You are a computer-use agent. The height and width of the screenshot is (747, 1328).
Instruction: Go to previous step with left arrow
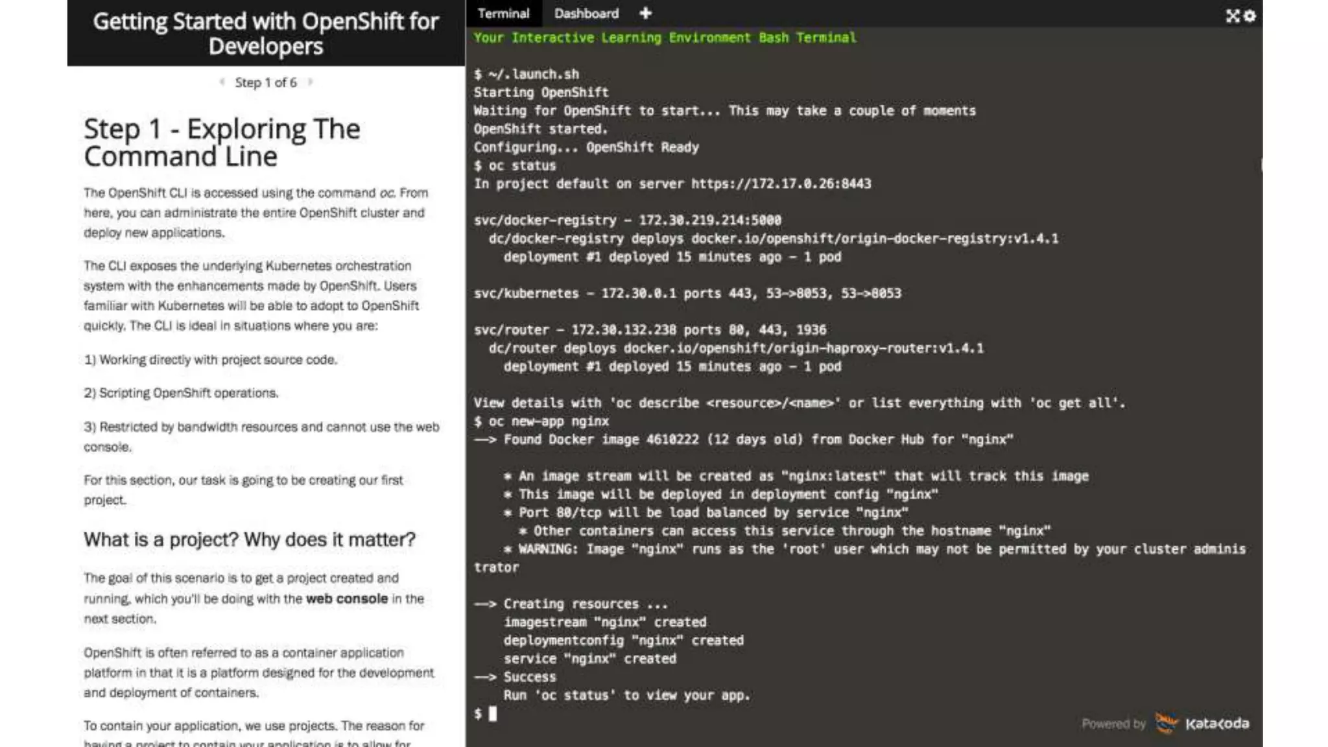[x=222, y=82]
